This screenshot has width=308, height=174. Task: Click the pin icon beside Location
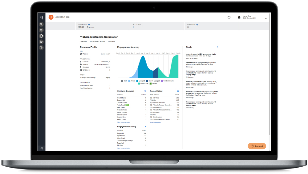pos(81,62)
